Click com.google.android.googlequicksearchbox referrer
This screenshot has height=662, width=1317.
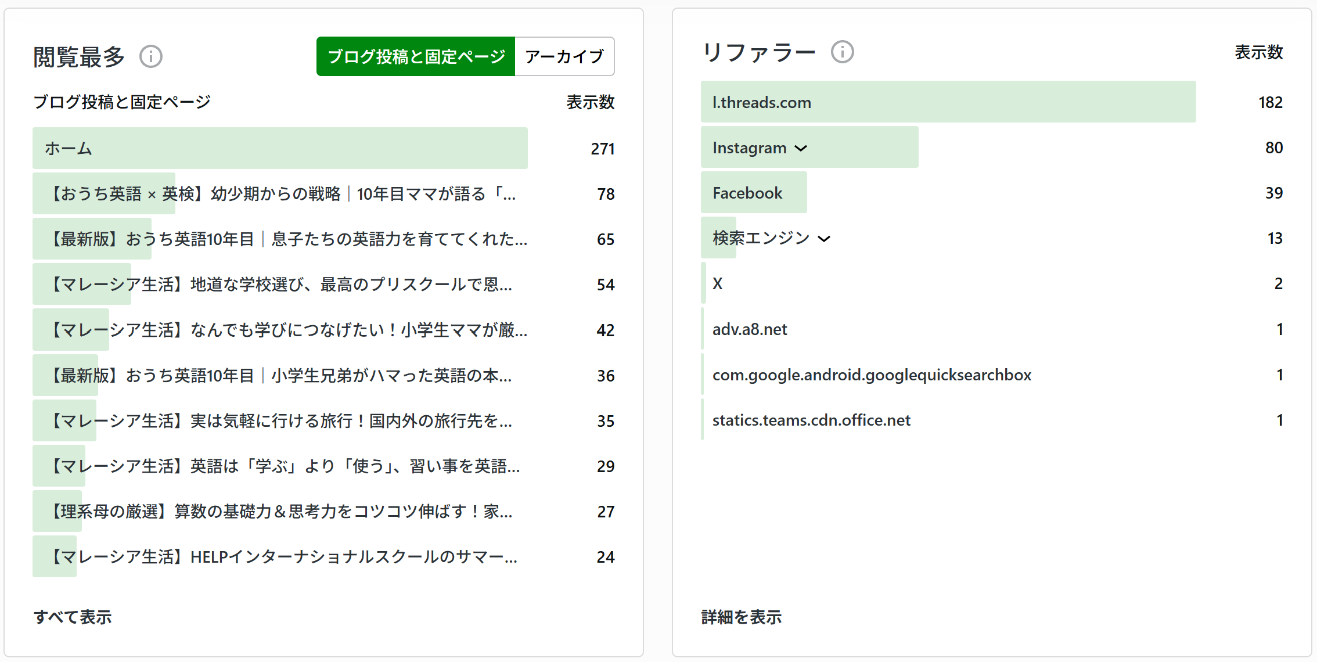[x=871, y=375]
